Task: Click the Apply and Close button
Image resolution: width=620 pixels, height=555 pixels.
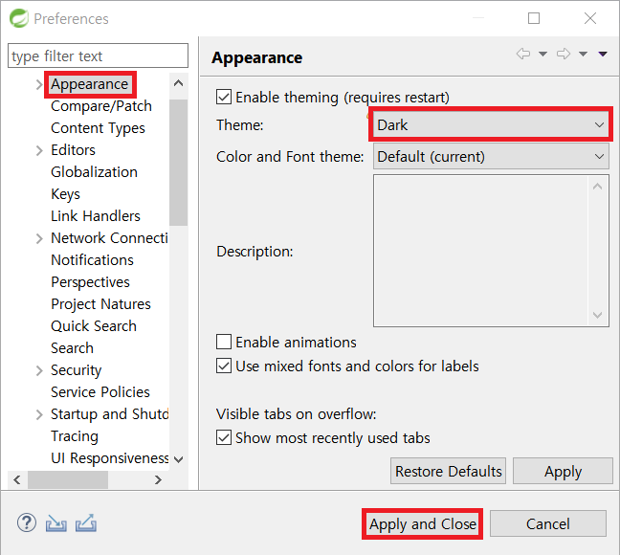Action: (422, 523)
